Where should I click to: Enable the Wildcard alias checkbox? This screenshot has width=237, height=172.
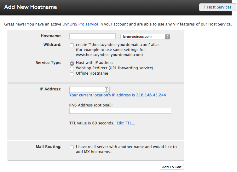pyautogui.click(x=72, y=45)
